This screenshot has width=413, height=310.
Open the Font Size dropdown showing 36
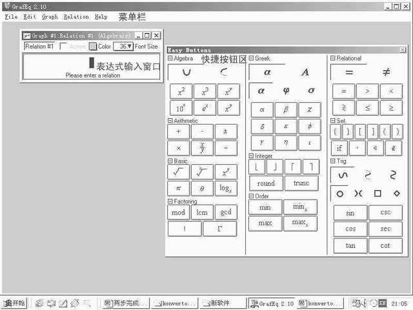tap(123, 46)
